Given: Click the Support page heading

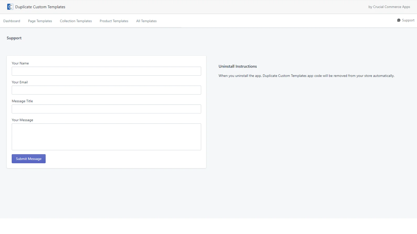Looking at the screenshot, I should click(14, 38).
